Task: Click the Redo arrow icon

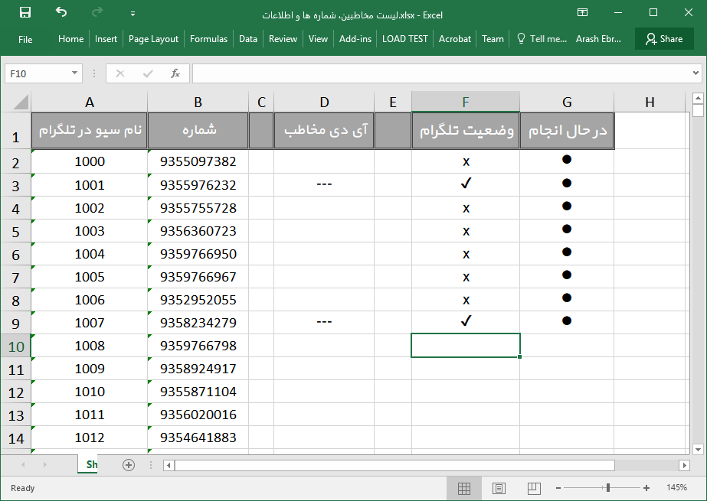Action: click(x=97, y=12)
